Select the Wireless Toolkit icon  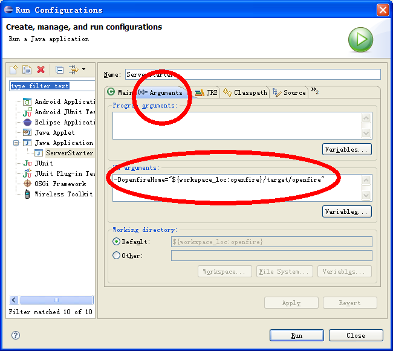click(x=27, y=194)
